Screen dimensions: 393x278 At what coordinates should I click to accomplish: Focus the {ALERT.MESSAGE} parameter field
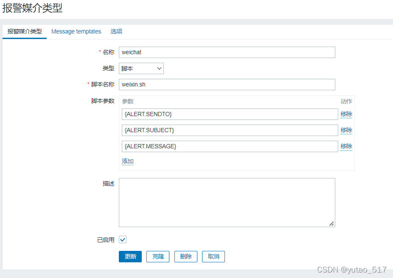(230, 146)
